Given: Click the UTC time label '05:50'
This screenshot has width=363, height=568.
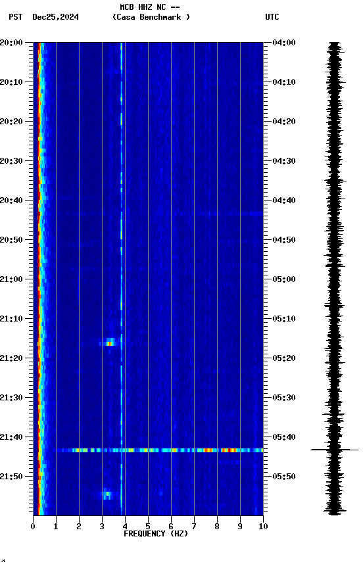Looking at the screenshot, I should (284, 477).
